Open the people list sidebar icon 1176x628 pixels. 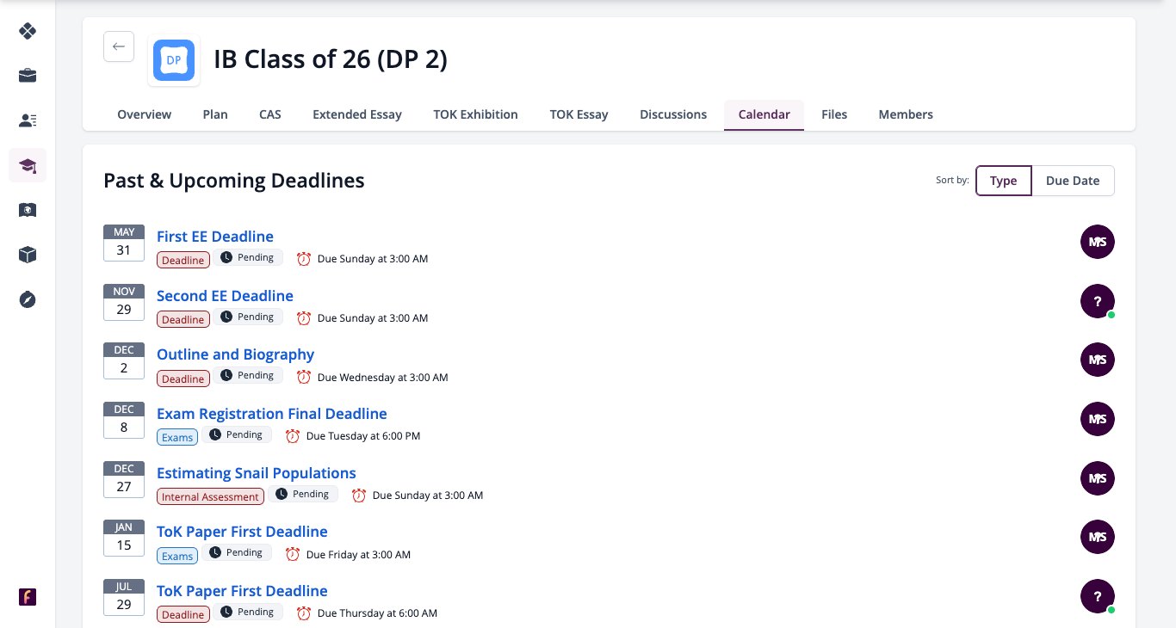click(x=28, y=120)
